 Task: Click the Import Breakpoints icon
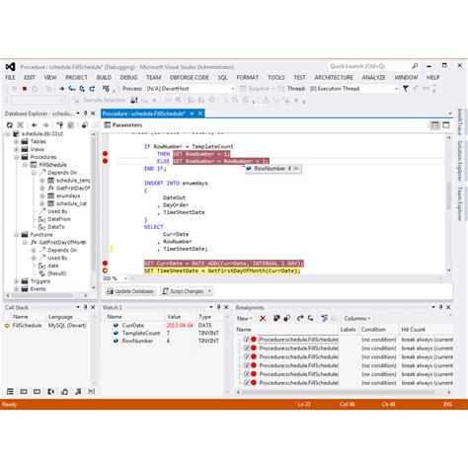[310, 318]
